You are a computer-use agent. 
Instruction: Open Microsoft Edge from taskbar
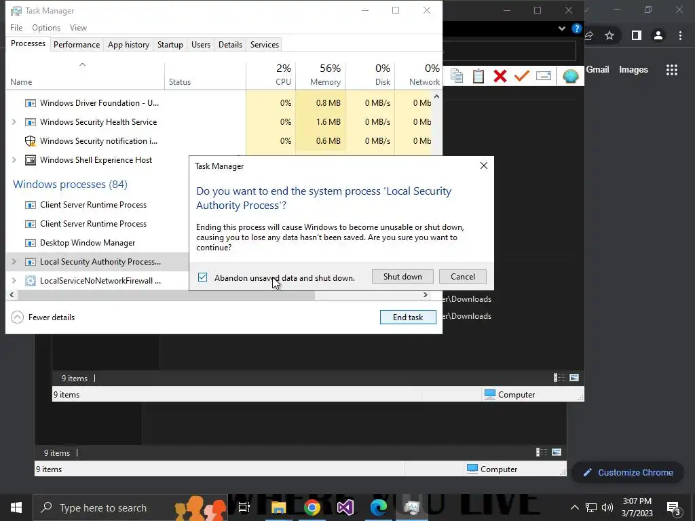(379, 507)
